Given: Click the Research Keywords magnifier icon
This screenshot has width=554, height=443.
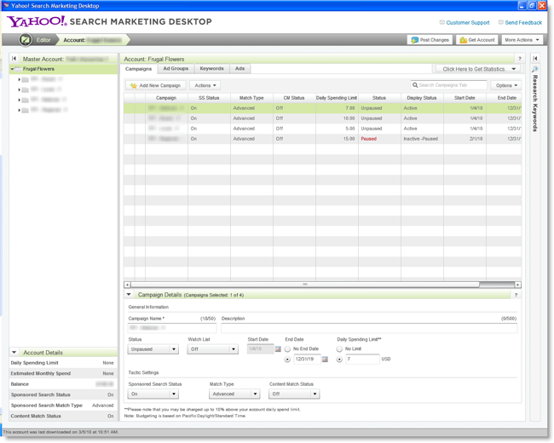Looking at the screenshot, I should [535, 69].
